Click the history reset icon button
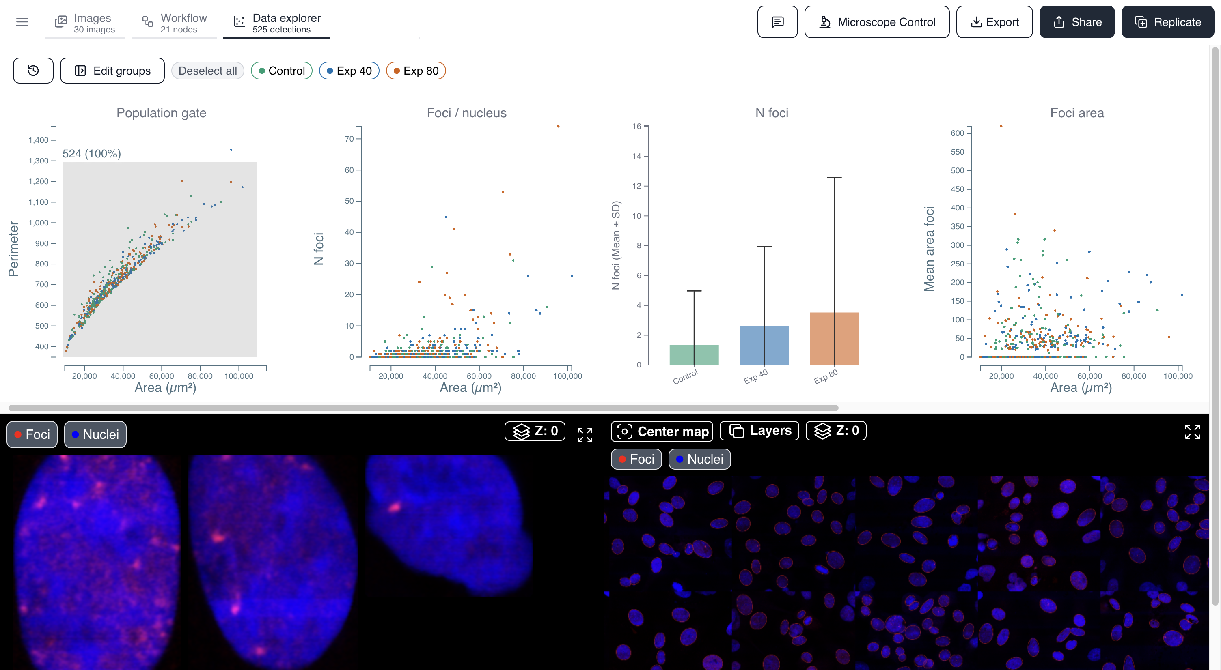This screenshot has height=670, width=1221. (x=33, y=71)
